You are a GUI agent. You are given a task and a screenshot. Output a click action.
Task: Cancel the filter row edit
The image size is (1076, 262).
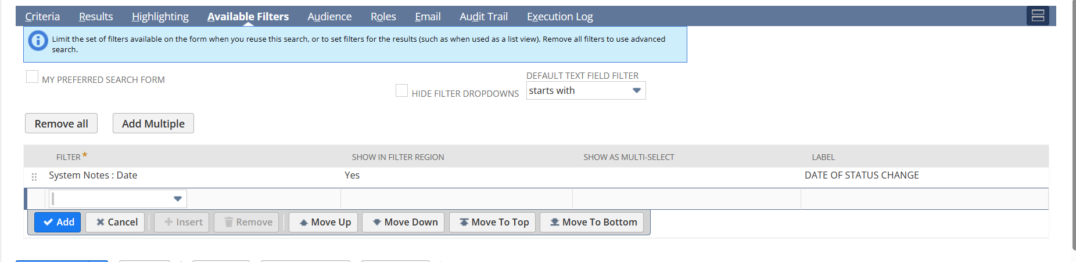coord(116,222)
